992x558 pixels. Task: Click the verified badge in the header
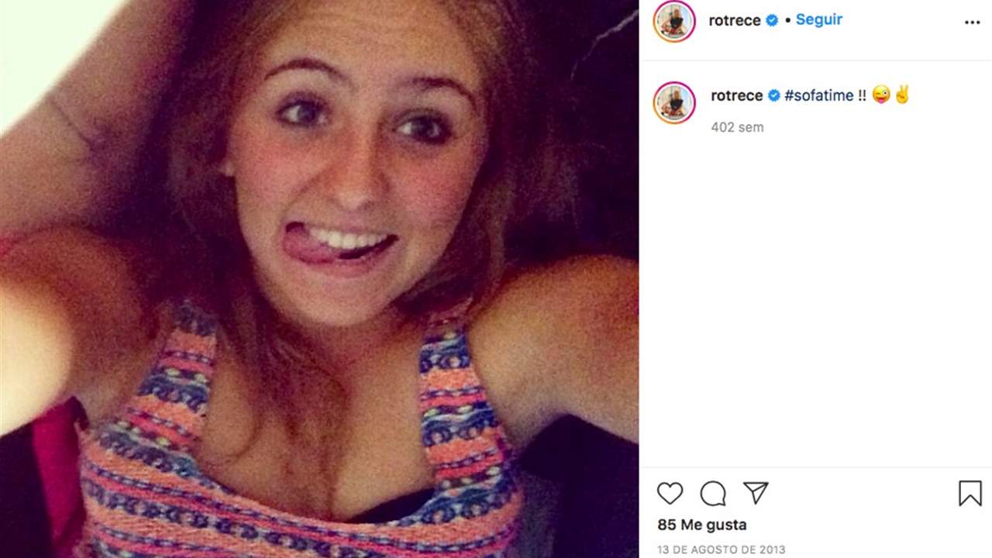tap(773, 21)
